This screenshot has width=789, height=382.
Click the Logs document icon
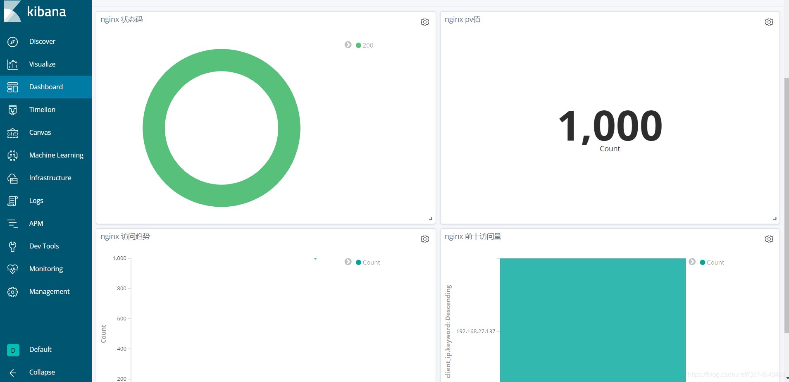(13, 201)
